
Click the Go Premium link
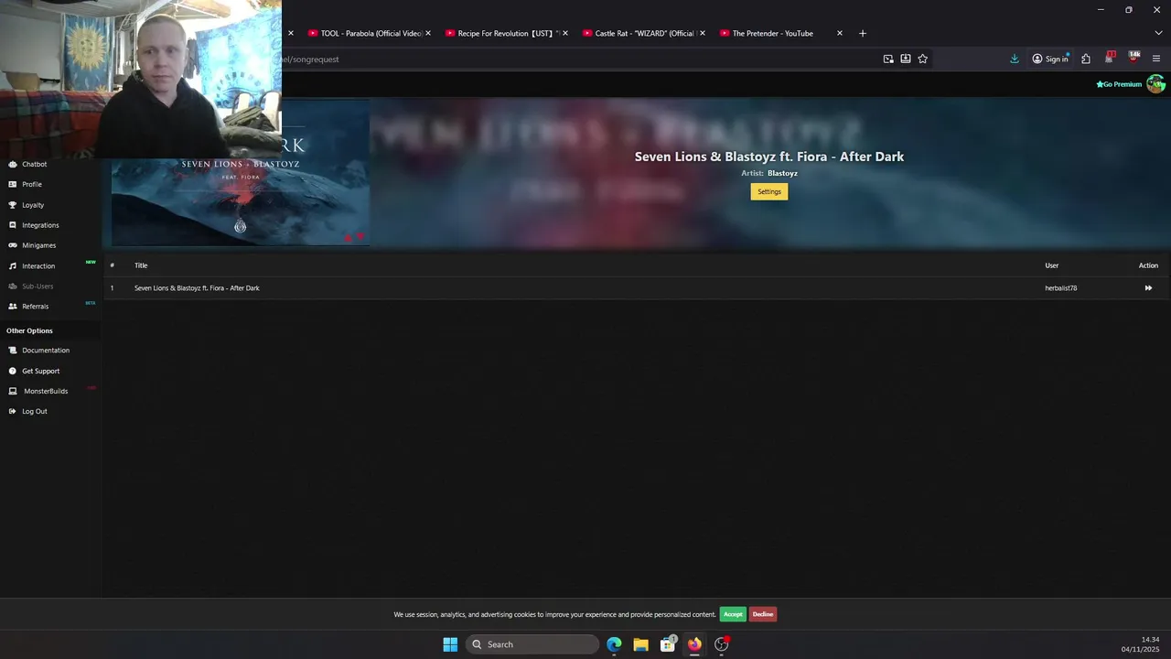(x=1119, y=84)
